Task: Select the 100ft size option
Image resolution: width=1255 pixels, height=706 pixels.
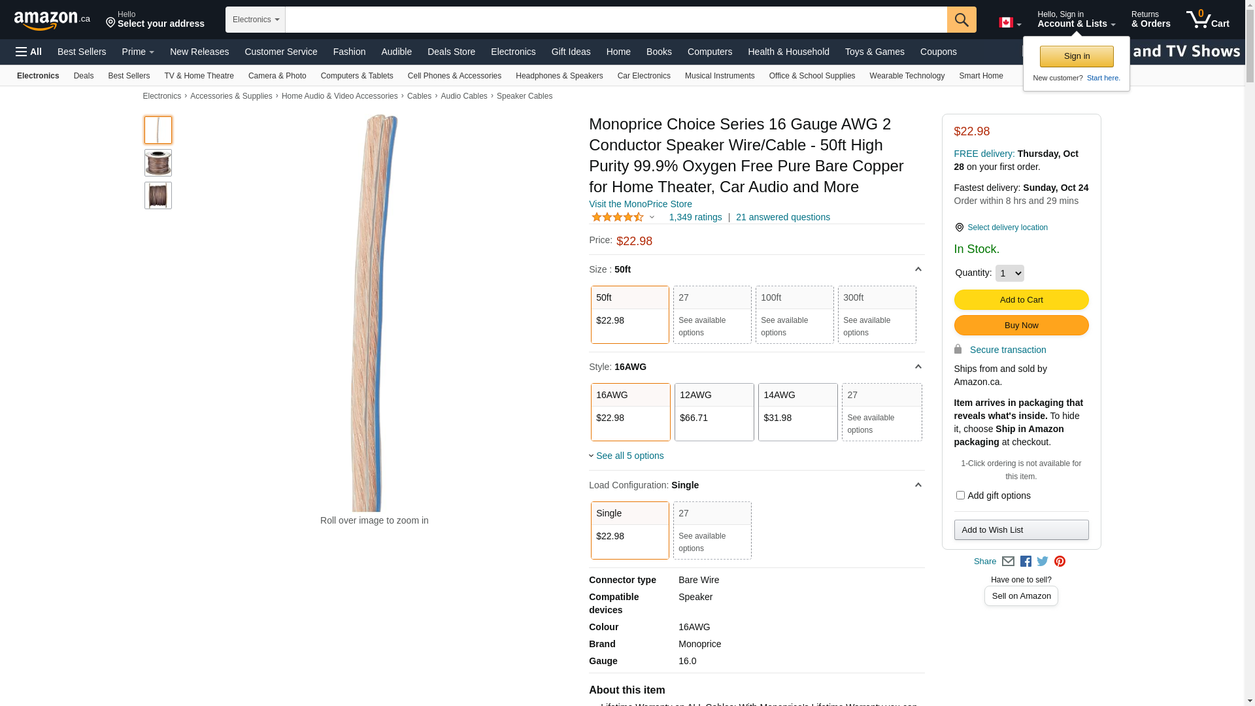Action: (794, 314)
